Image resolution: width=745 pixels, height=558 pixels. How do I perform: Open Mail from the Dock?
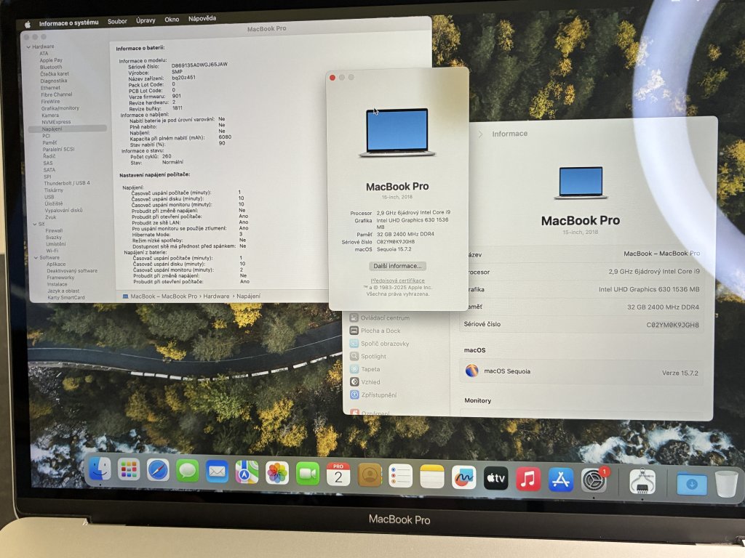217,472
